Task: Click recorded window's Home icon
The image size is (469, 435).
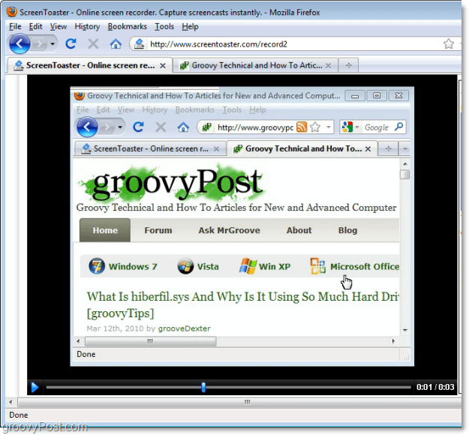Action: 183,127
